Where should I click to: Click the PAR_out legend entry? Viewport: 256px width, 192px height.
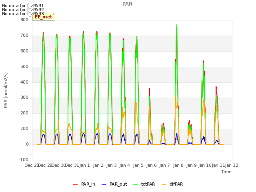click(114, 184)
